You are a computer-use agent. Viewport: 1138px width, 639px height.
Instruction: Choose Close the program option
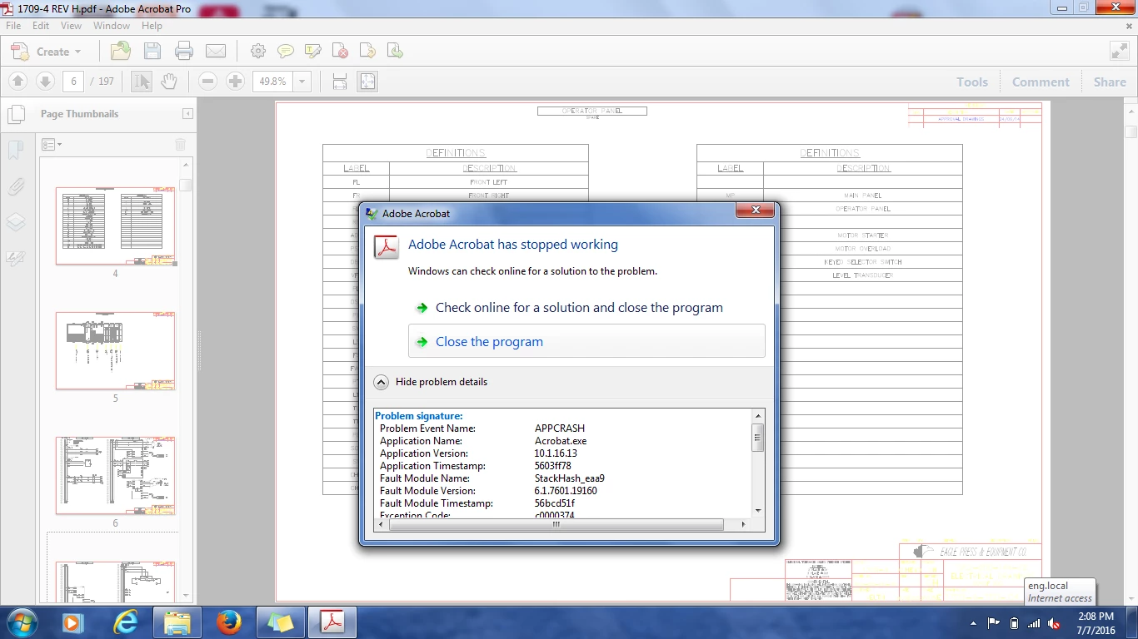(586, 341)
